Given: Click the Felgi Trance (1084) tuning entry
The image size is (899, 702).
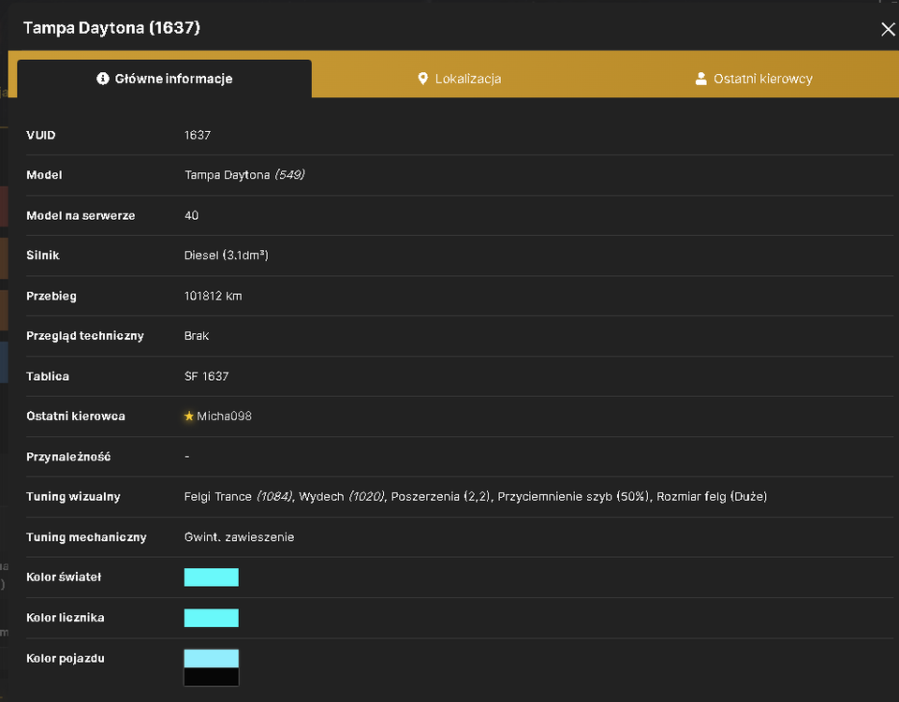Looking at the screenshot, I should pos(239,496).
